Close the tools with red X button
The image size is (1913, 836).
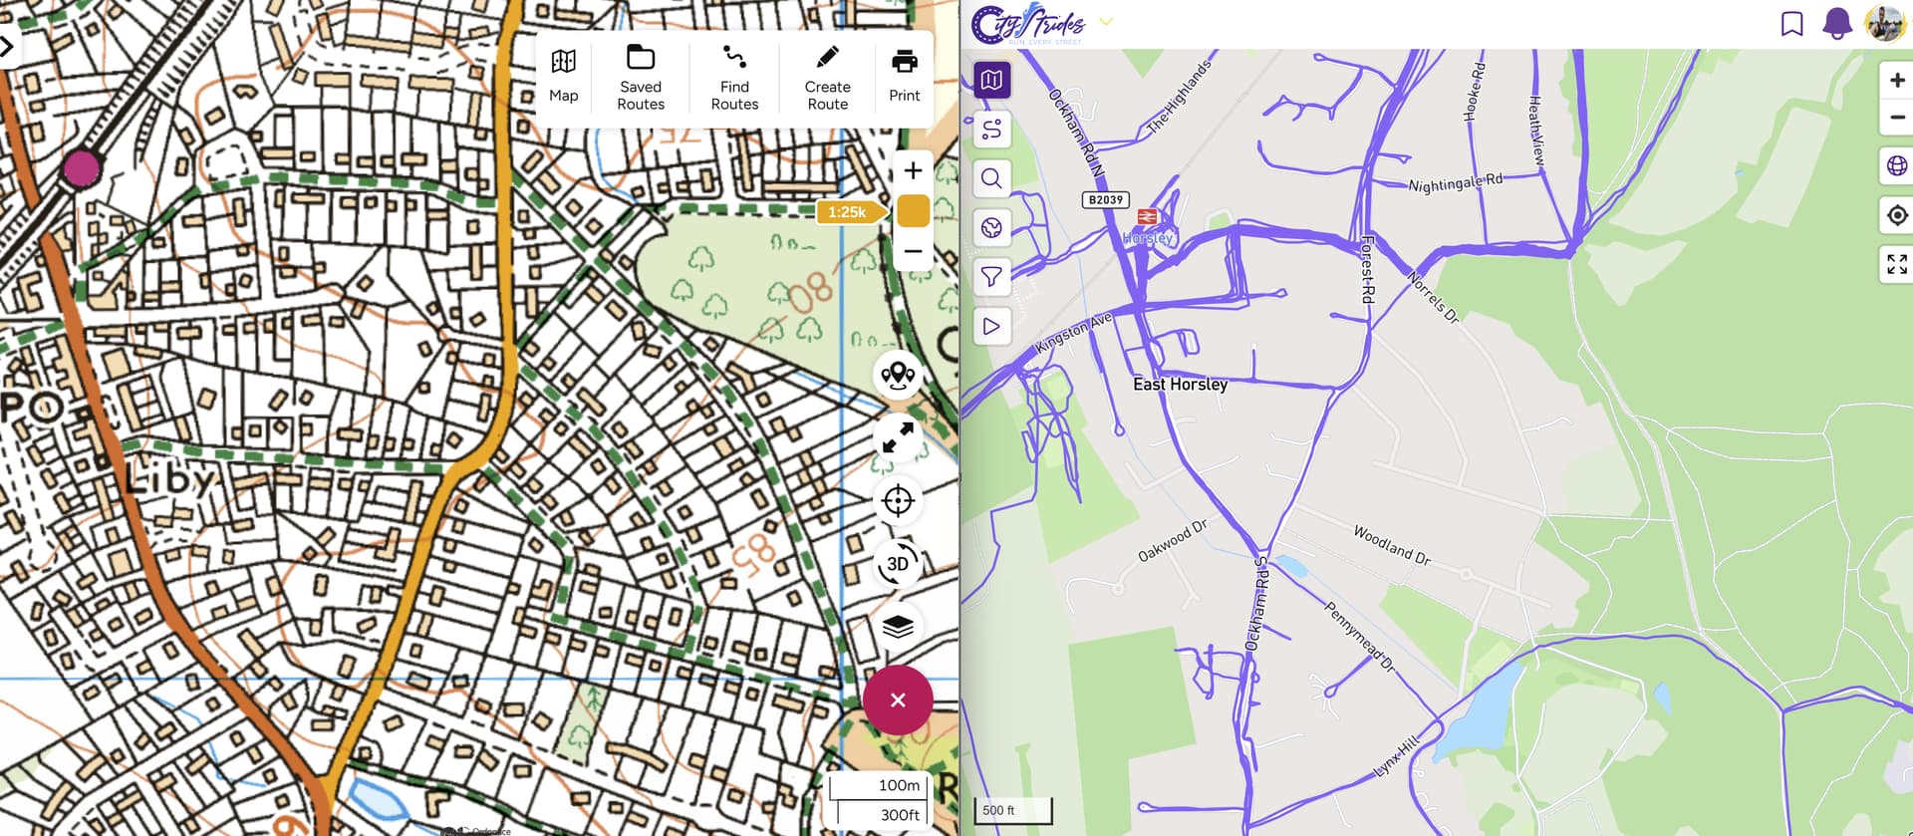(x=898, y=700)
